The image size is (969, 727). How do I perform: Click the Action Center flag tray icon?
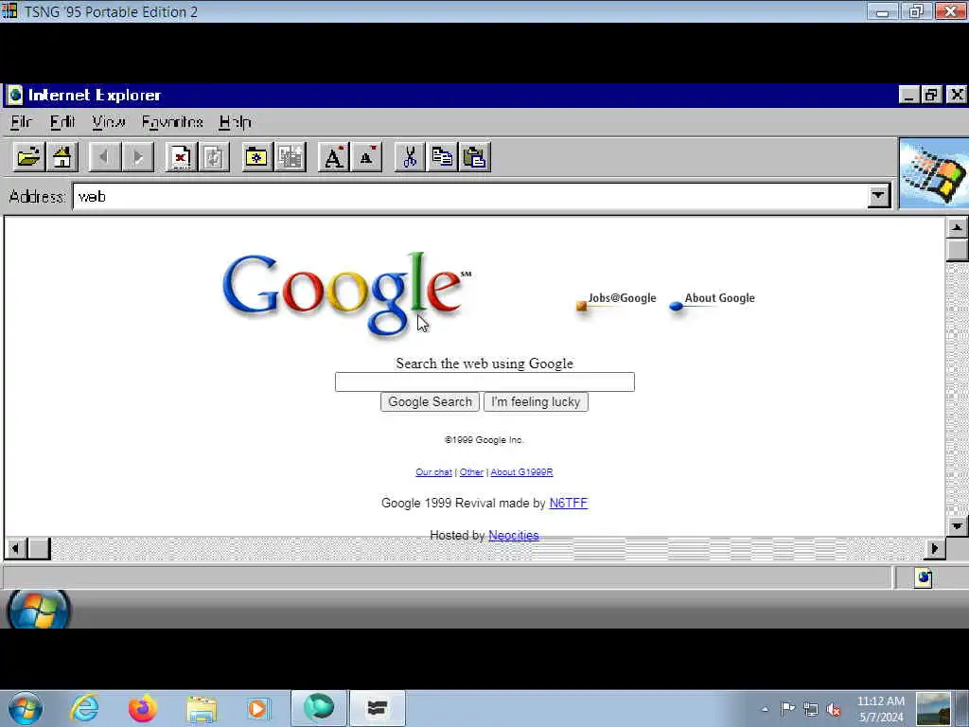tap(787, 709)
